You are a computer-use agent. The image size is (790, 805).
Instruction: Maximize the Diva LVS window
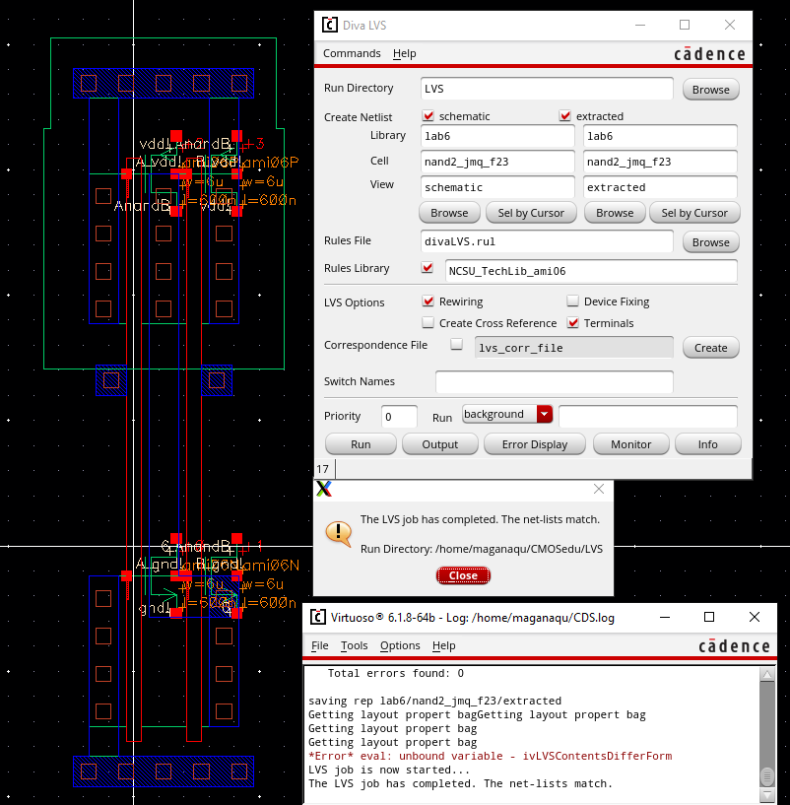685,25
